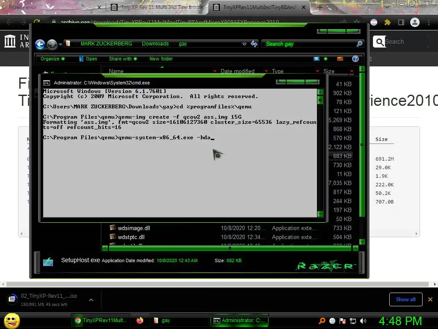The height and width of the screenshot is (329, 438).
Task: Click the Explorer back arrow button
Action: (40, 44)
